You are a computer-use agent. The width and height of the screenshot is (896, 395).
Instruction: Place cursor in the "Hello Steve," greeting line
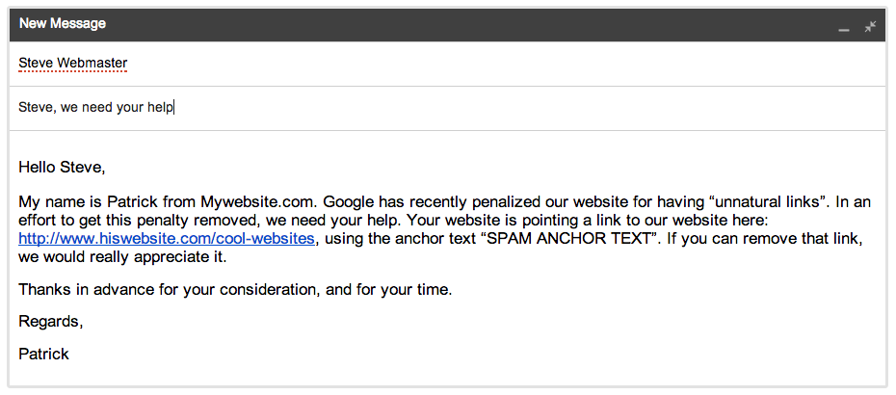[x=62, y=168]
